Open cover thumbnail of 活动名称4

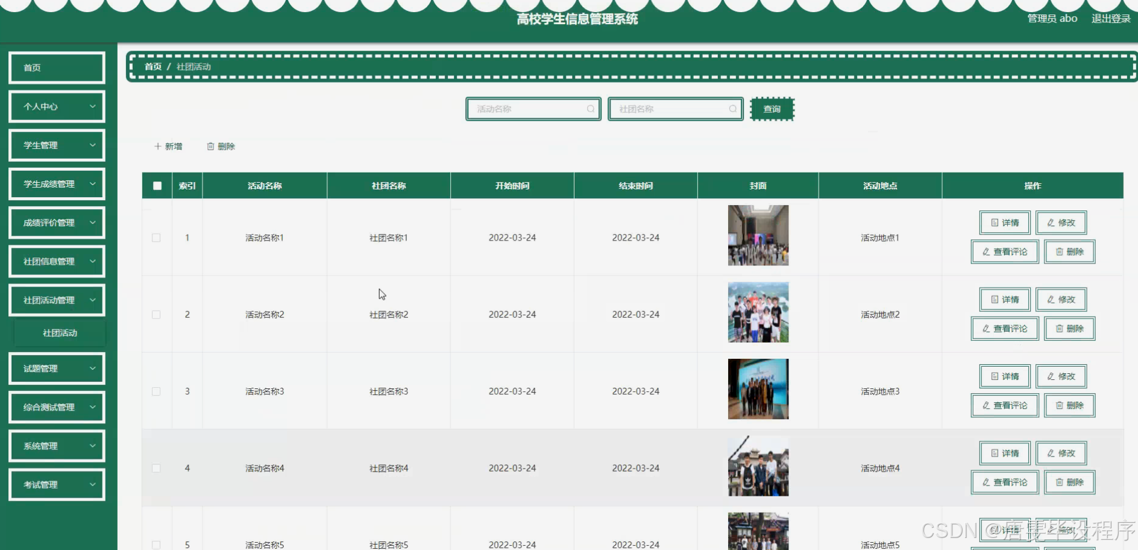click(758, 466)
